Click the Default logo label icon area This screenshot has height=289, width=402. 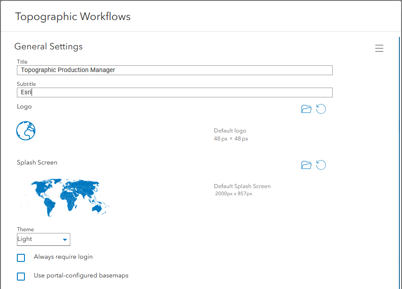230,130
